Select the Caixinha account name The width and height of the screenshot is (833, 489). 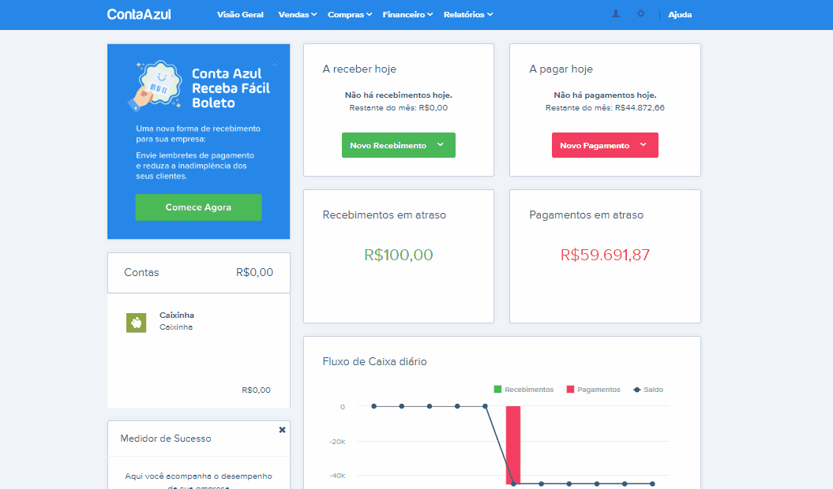tap(177, 315)
